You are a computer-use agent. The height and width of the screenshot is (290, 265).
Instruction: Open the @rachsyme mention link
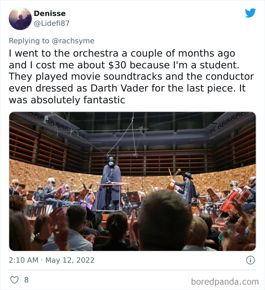(73, 41)
